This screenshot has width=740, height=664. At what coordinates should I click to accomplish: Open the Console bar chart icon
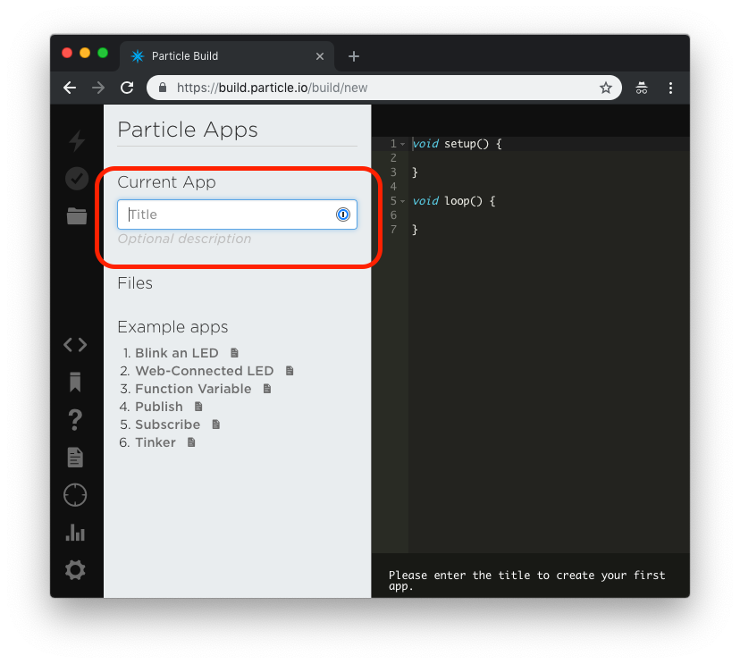tap(75, 533)
